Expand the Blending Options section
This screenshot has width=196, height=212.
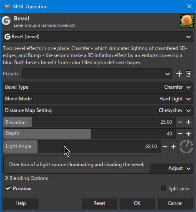26,178
